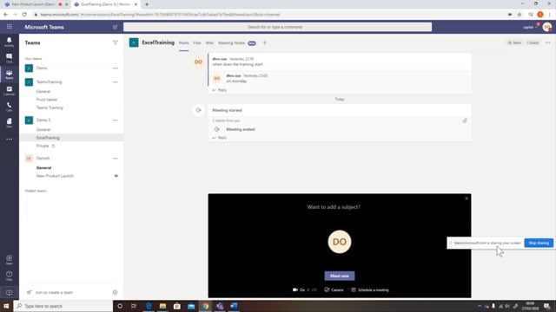Screen dimensions: 556x312
Task: Expand the Hidden teams section
Action: tap(36, 191)
